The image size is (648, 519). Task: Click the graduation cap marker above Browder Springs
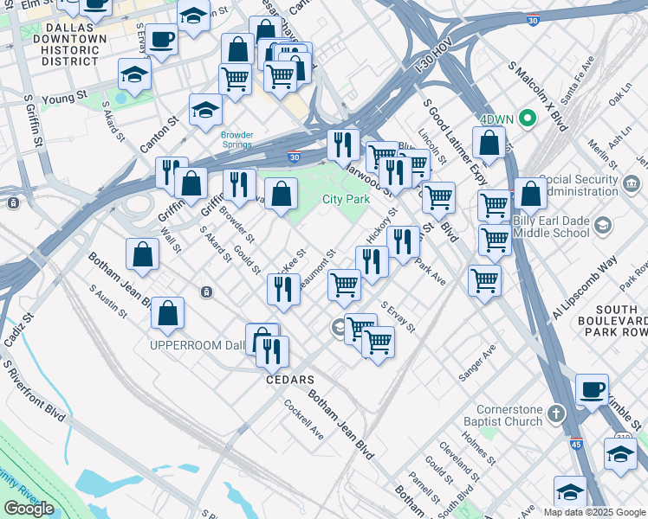click(206, 111)
